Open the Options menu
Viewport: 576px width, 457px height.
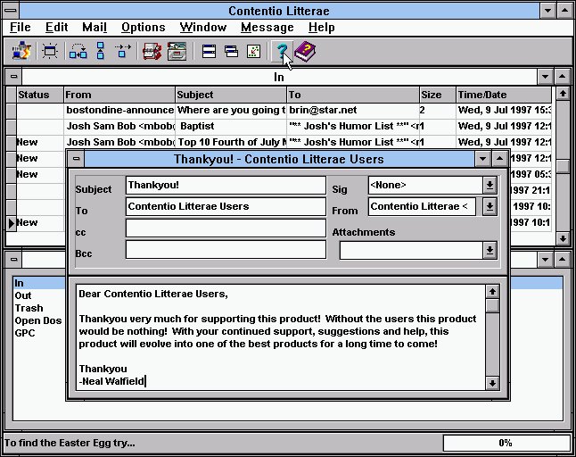(144, 27)
